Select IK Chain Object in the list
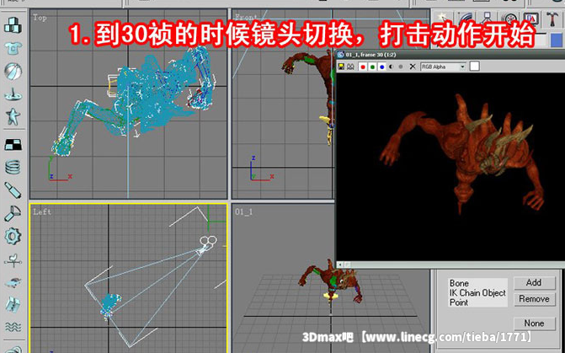565x353 pixels. coord(477,293)
